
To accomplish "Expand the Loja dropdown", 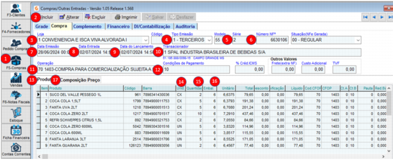I will click(146, 40).
